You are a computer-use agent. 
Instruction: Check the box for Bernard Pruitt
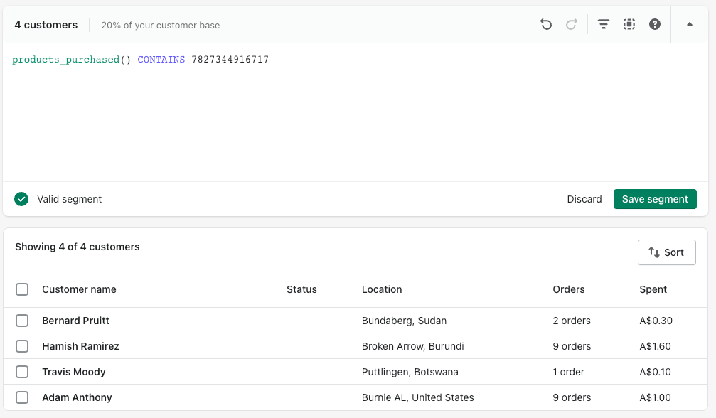[22, 321]
